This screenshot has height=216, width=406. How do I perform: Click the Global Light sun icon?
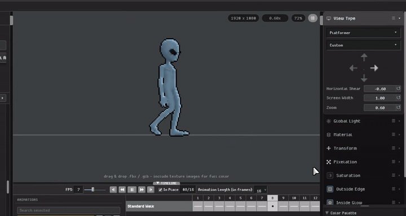tap(329, 121)
